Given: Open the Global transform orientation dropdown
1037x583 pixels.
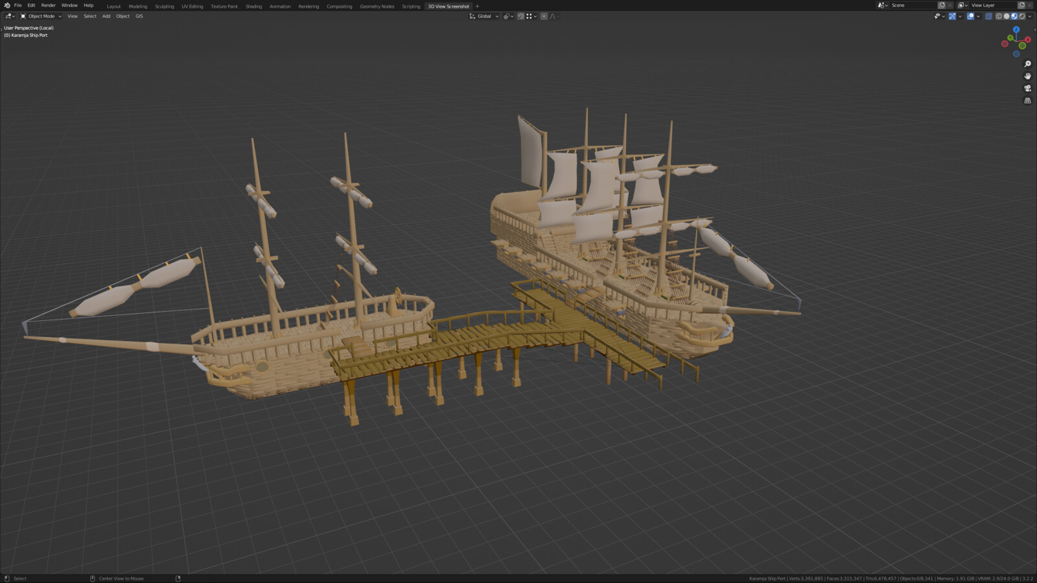Looking at the screenshot, I should 484,16.
